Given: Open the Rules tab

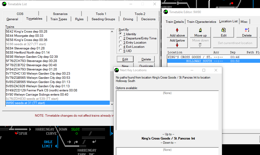Looking at the screenshot, I should 79,19.
